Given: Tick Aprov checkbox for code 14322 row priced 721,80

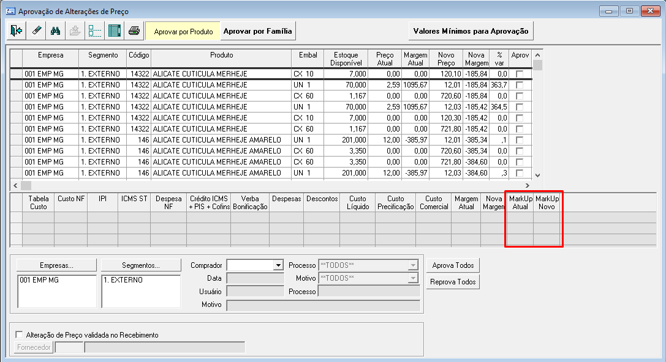Looking at the screenshot, I should click(x=520, y=129).
